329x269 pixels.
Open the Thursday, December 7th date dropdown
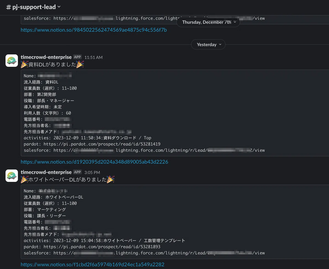(208, 22)
